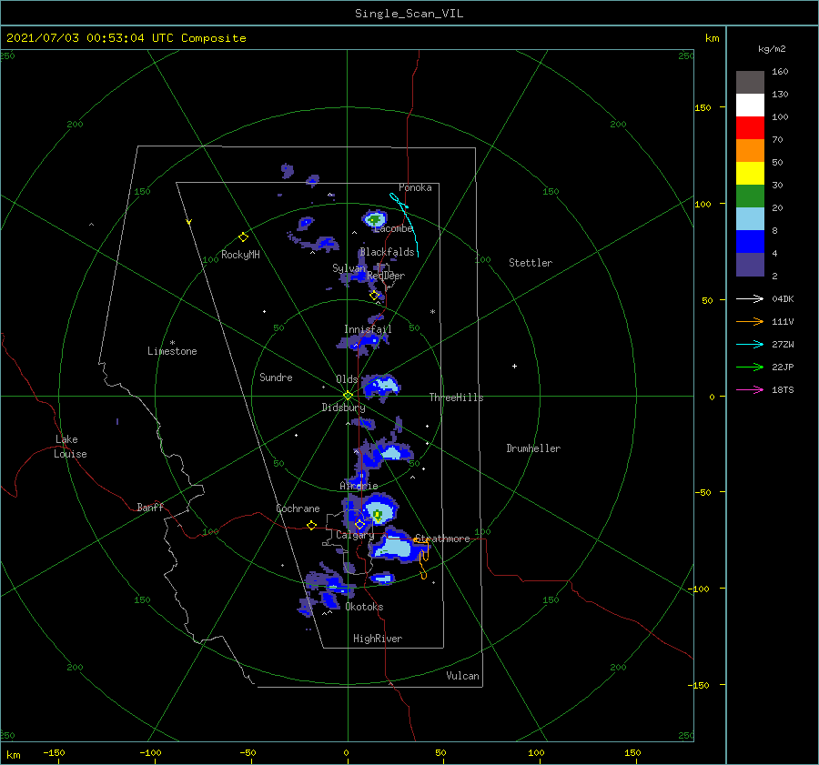Click the Cochrane town label
This screenshot has width=819, height=765.
[x=298, y=508]
